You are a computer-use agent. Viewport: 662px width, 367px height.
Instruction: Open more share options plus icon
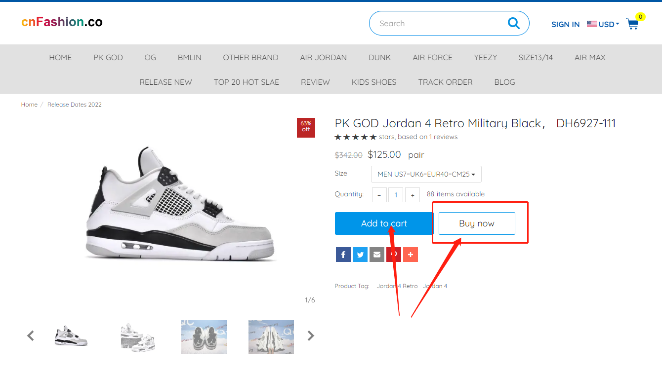[411, 255]
